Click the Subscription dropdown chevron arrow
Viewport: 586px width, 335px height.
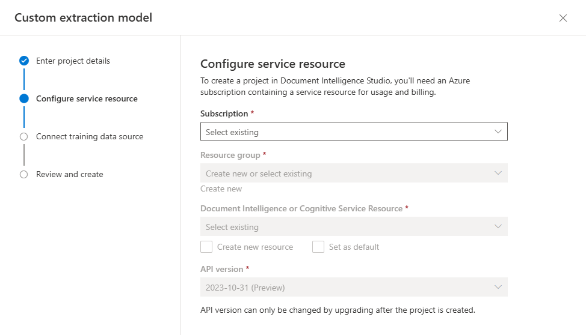498,131
